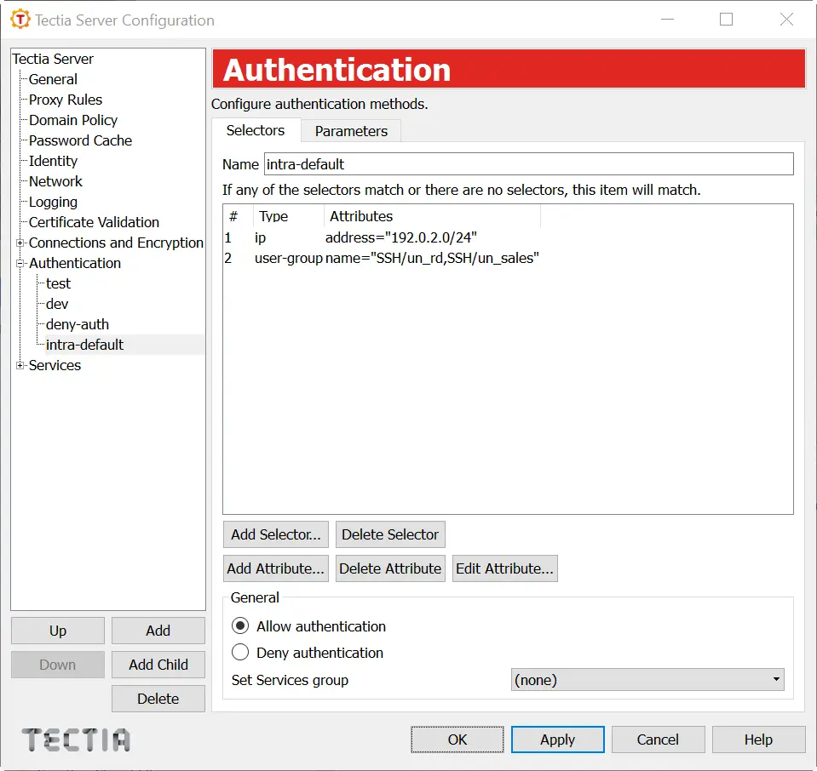Open Identity in the tree
This screenshot has height=771, width=817.
[53, 161]
